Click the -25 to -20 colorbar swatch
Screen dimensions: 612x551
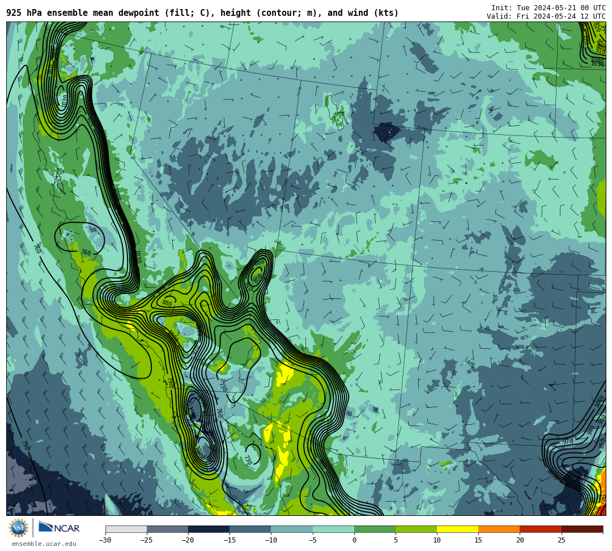point(167,529)
